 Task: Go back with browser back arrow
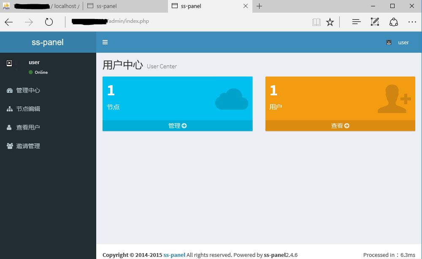[9, 22]
